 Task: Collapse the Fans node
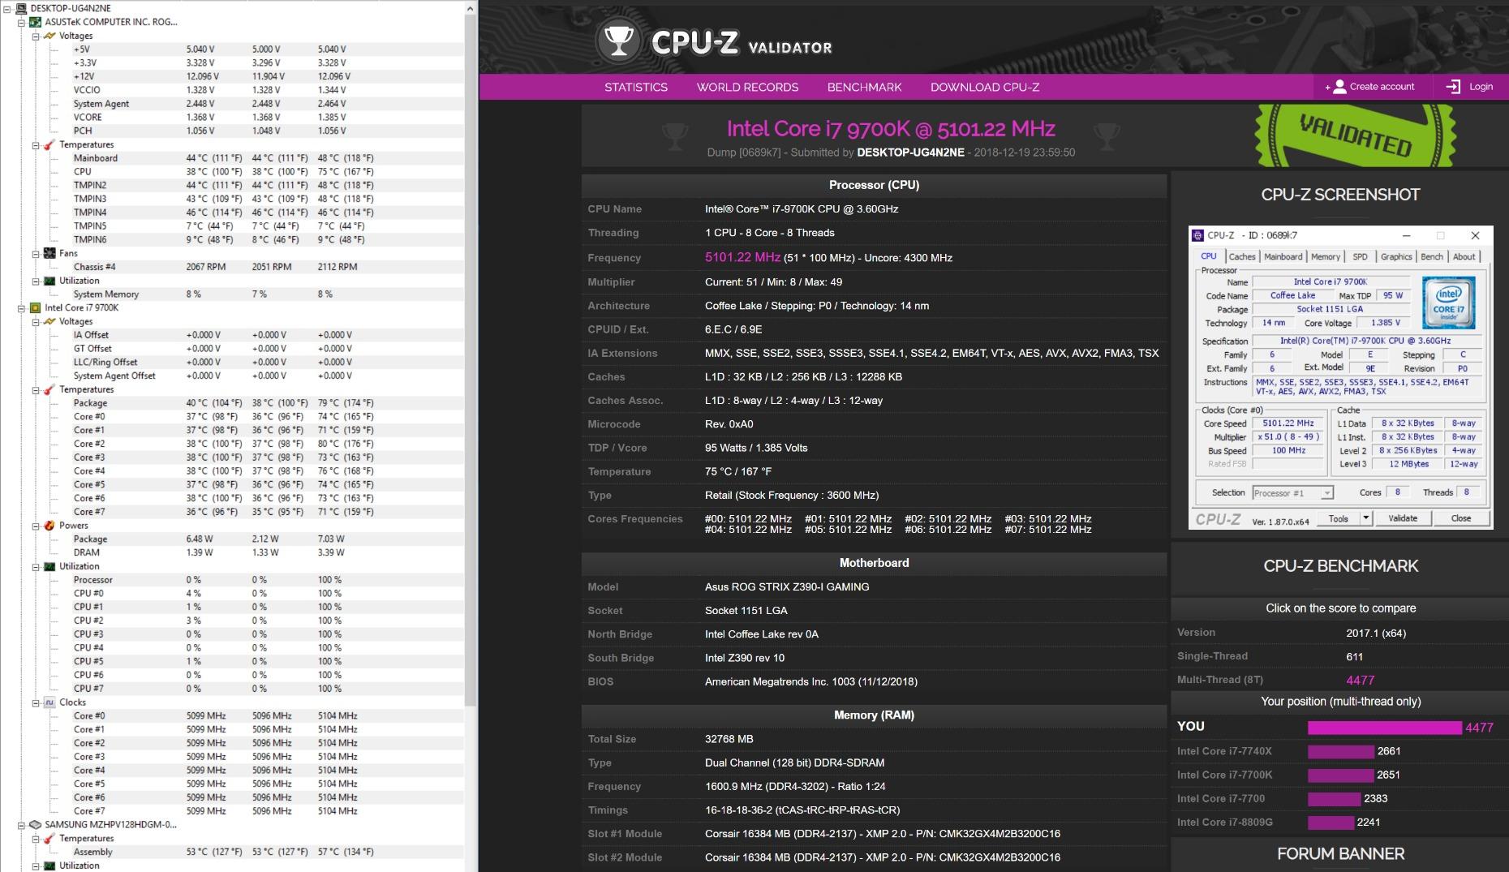(x=35, y=254)
